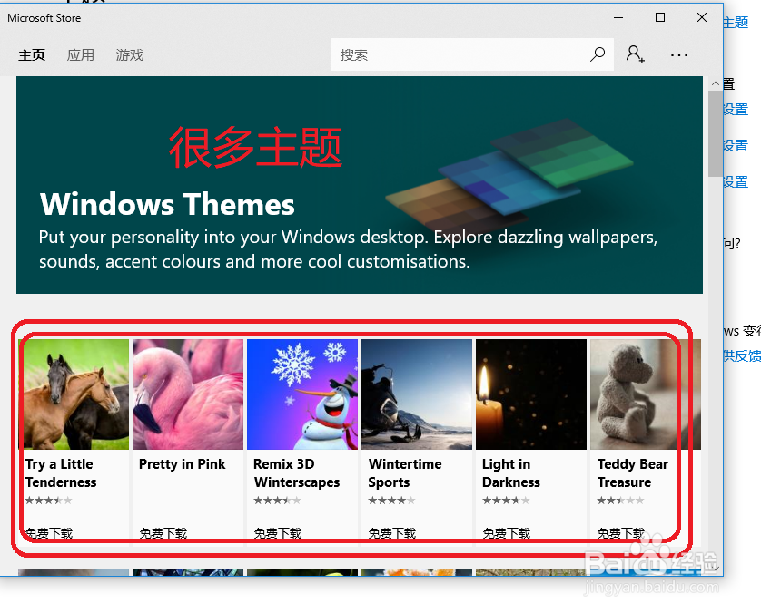This screenshot has height=613, width=761.
Task: Open Light in Darkness candle thumbnail
Action: pyautogui.click(x=531, y=394)
